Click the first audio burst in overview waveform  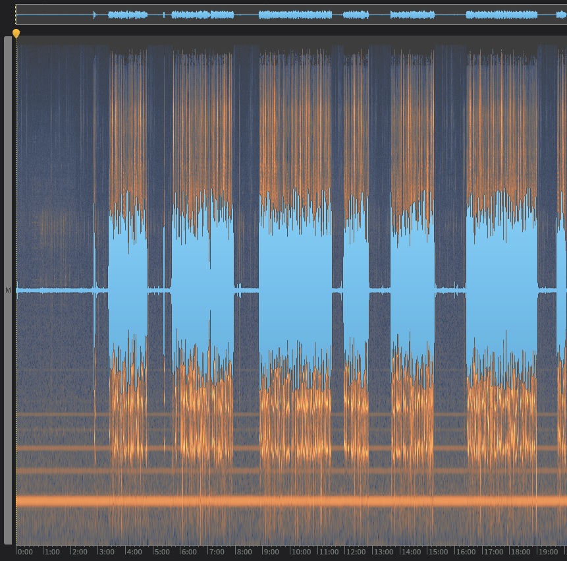(128, 15)
